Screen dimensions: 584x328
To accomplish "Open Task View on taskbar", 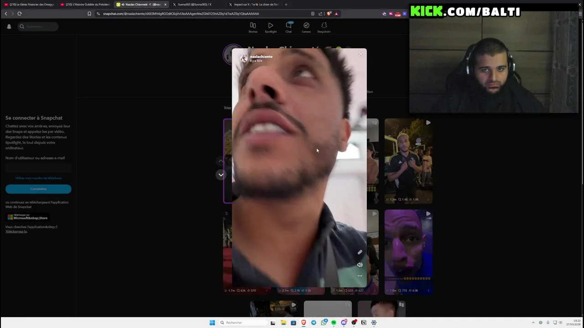I will pyautogui.click(x=273, y=323).
